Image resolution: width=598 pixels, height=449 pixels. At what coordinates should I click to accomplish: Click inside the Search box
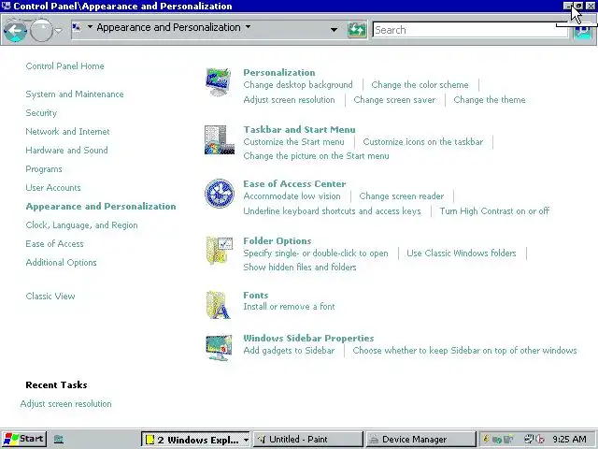470,30
